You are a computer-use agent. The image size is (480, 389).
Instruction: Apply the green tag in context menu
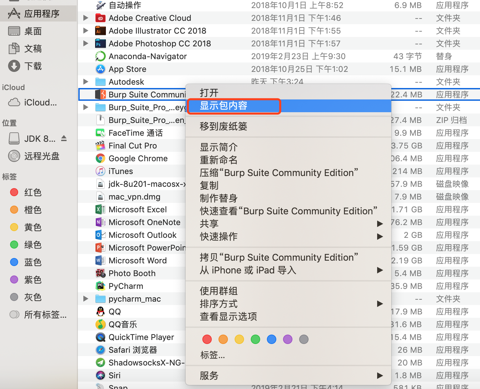pos(255,339)
